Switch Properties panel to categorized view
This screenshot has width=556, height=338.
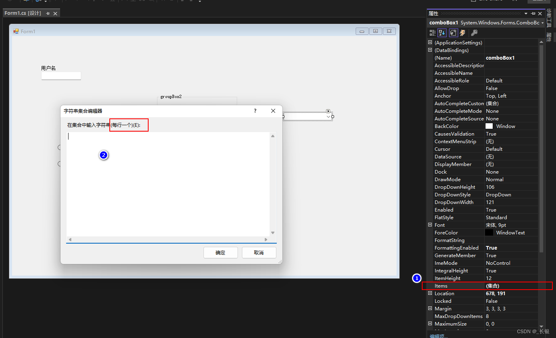click(x=433, y=33)
